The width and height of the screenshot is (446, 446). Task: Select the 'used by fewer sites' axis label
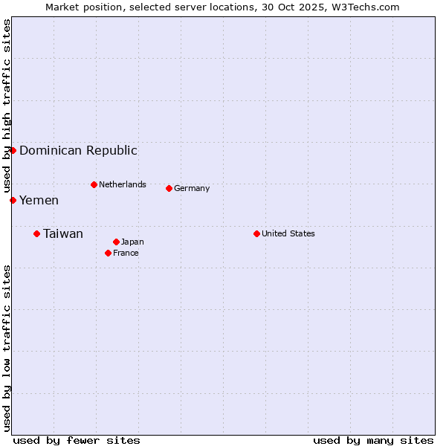tap(77, 440)
